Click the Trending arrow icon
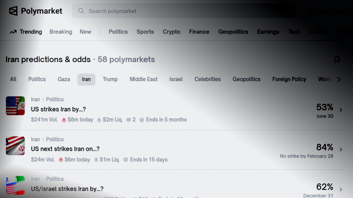 coord(13,32)
